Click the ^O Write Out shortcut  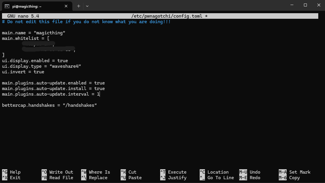click(x=57, y=172)
